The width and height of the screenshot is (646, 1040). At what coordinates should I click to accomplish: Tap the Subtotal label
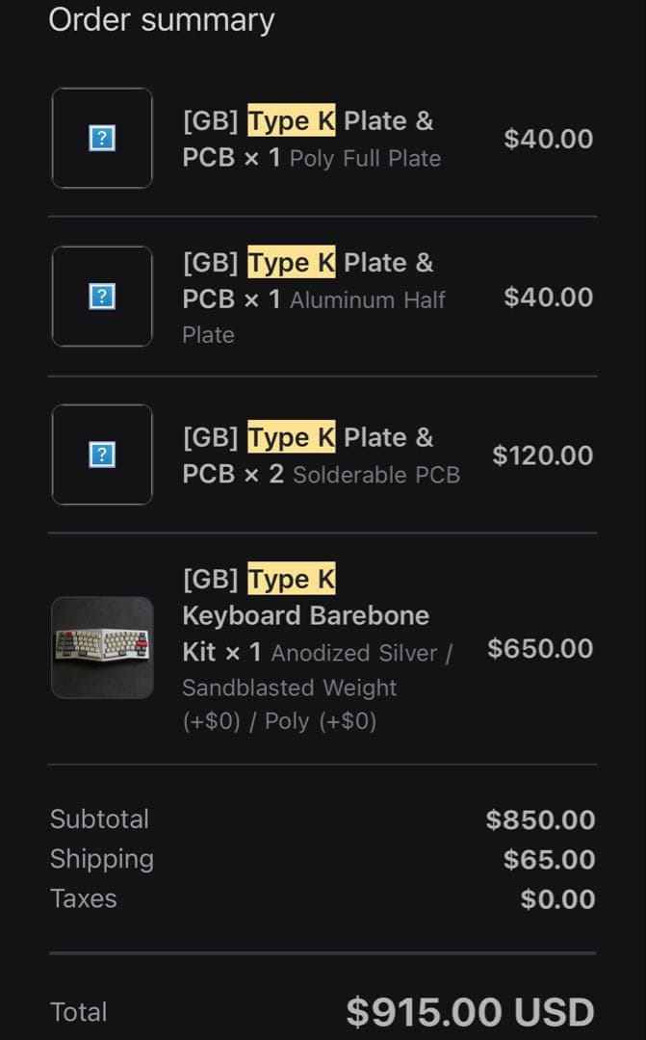pos(99,819)
